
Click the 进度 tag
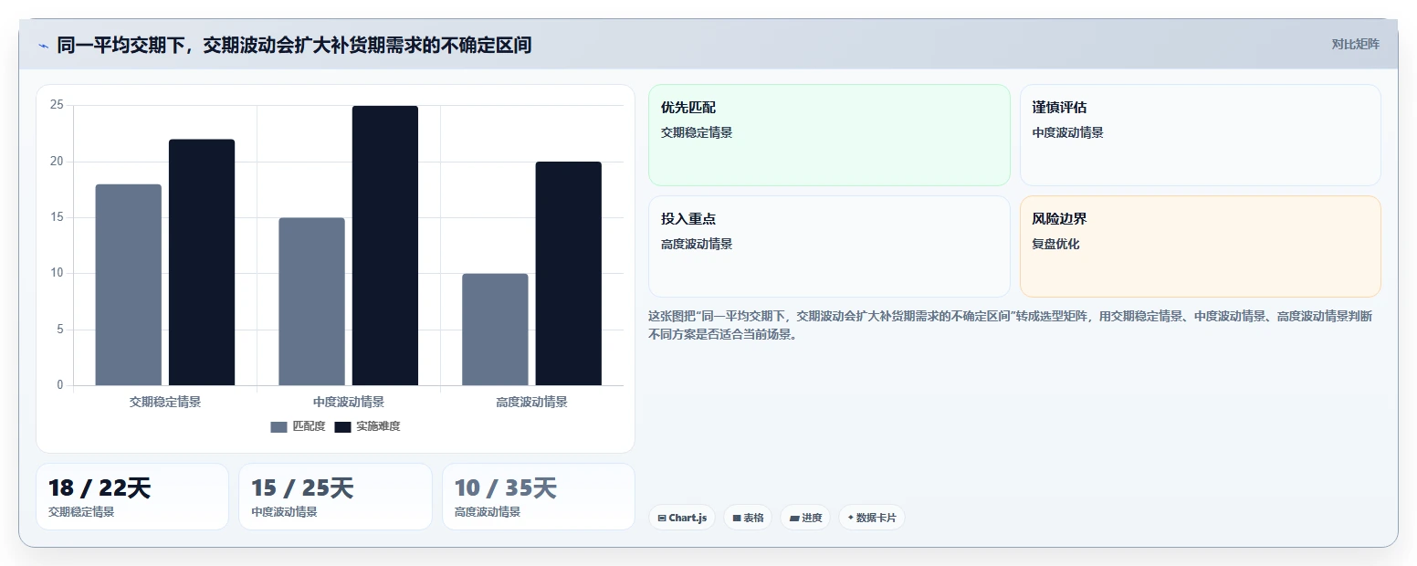tap(805, 518)
